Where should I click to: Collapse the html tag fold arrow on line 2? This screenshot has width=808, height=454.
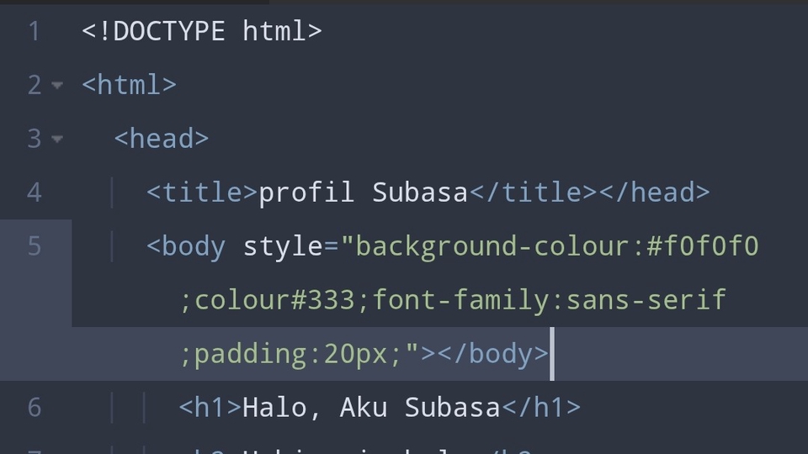[57, 85]
